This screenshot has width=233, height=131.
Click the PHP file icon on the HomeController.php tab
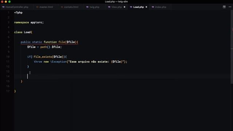click(3, 7)
